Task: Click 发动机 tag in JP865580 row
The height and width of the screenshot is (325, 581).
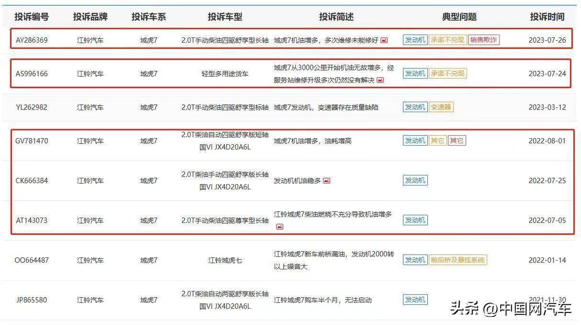Action: [415, 300]
